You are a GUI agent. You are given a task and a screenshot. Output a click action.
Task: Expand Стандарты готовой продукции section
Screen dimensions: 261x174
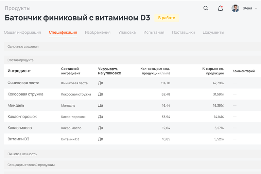point(31,165)
